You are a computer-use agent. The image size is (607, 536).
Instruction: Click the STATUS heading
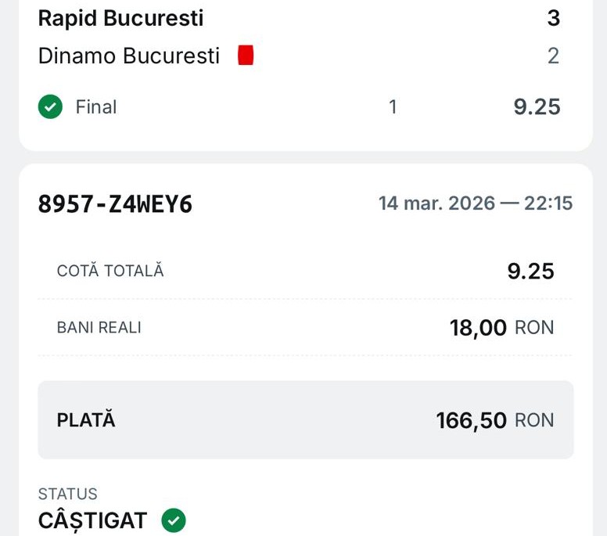[x=68, y=495]
